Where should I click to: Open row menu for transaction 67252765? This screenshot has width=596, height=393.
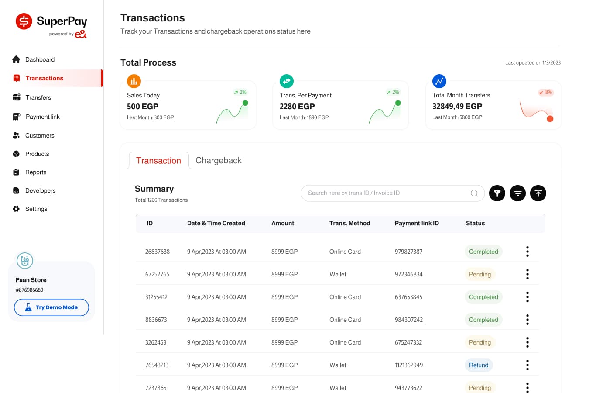tap(527, 274)
